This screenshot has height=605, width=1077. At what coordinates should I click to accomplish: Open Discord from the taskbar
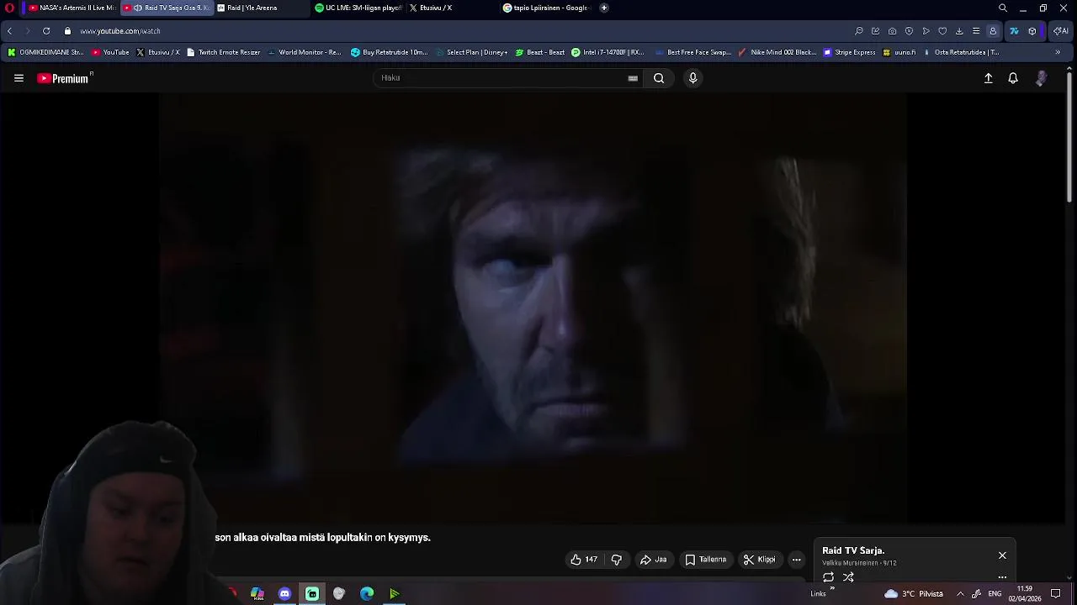click(x=284, y=594)
